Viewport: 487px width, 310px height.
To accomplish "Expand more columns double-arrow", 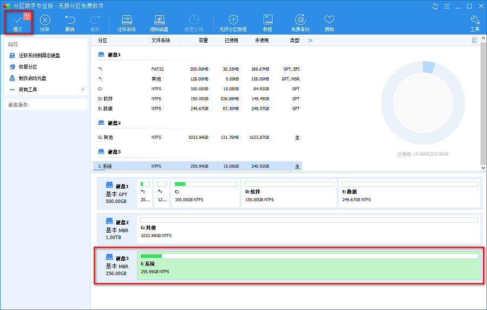I will [310, 41].
